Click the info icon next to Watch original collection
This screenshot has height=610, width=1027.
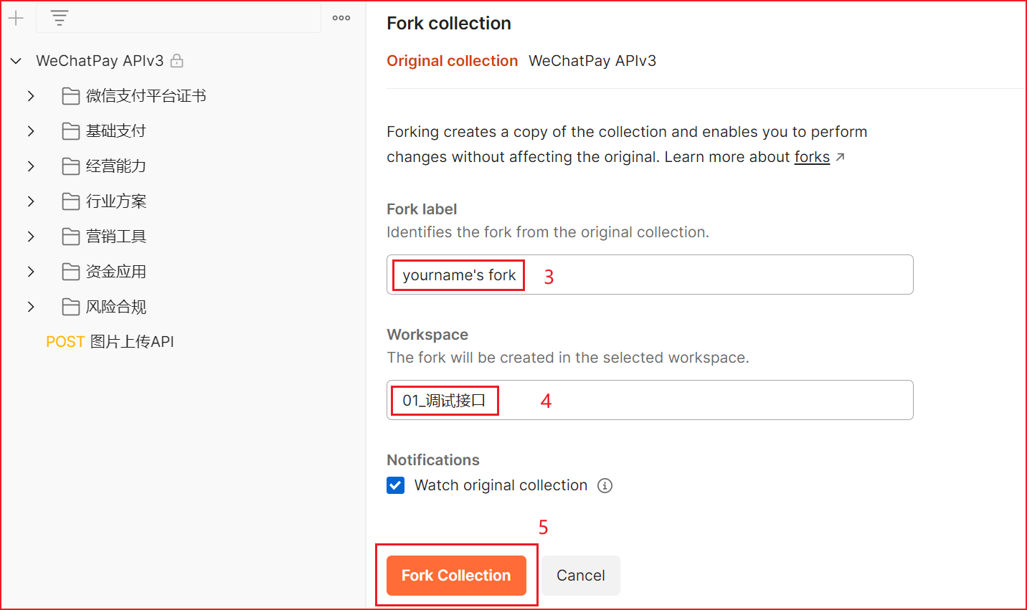pyautogui.click(x=605, y=486)
